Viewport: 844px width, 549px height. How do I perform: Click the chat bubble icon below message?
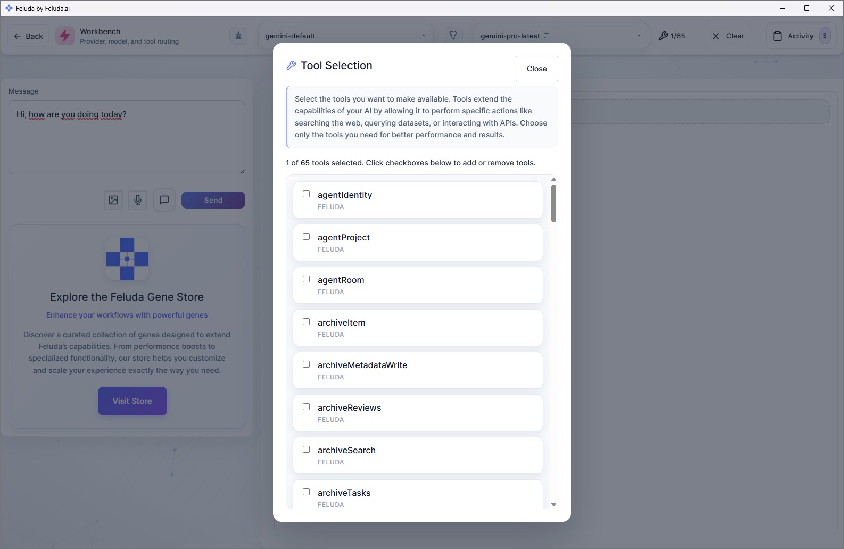pyautogui.click(x=164, y=200)
